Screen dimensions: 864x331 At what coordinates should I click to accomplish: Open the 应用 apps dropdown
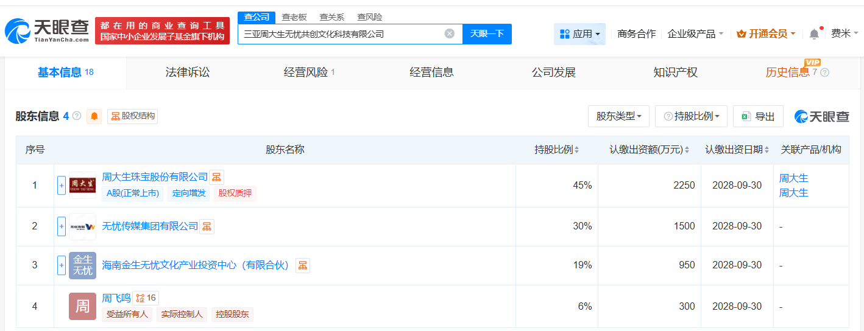[579, 34]
